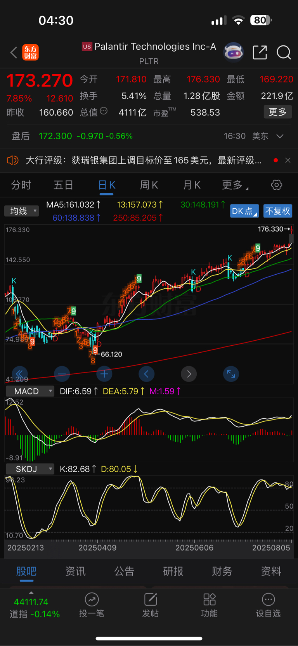Screen dimensions: 298x646
Task: Tap the red dot on news banner
Action: pos(275,160)
